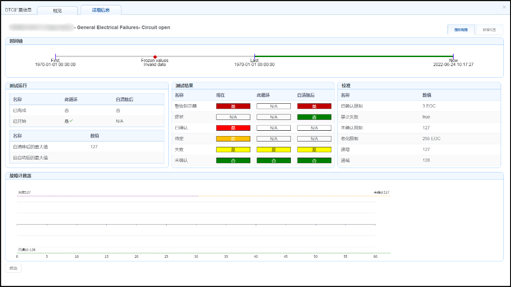
Task: Click 警告指示器 red cell under 自清除后 in 测试结果
Action: coord(314,106)
